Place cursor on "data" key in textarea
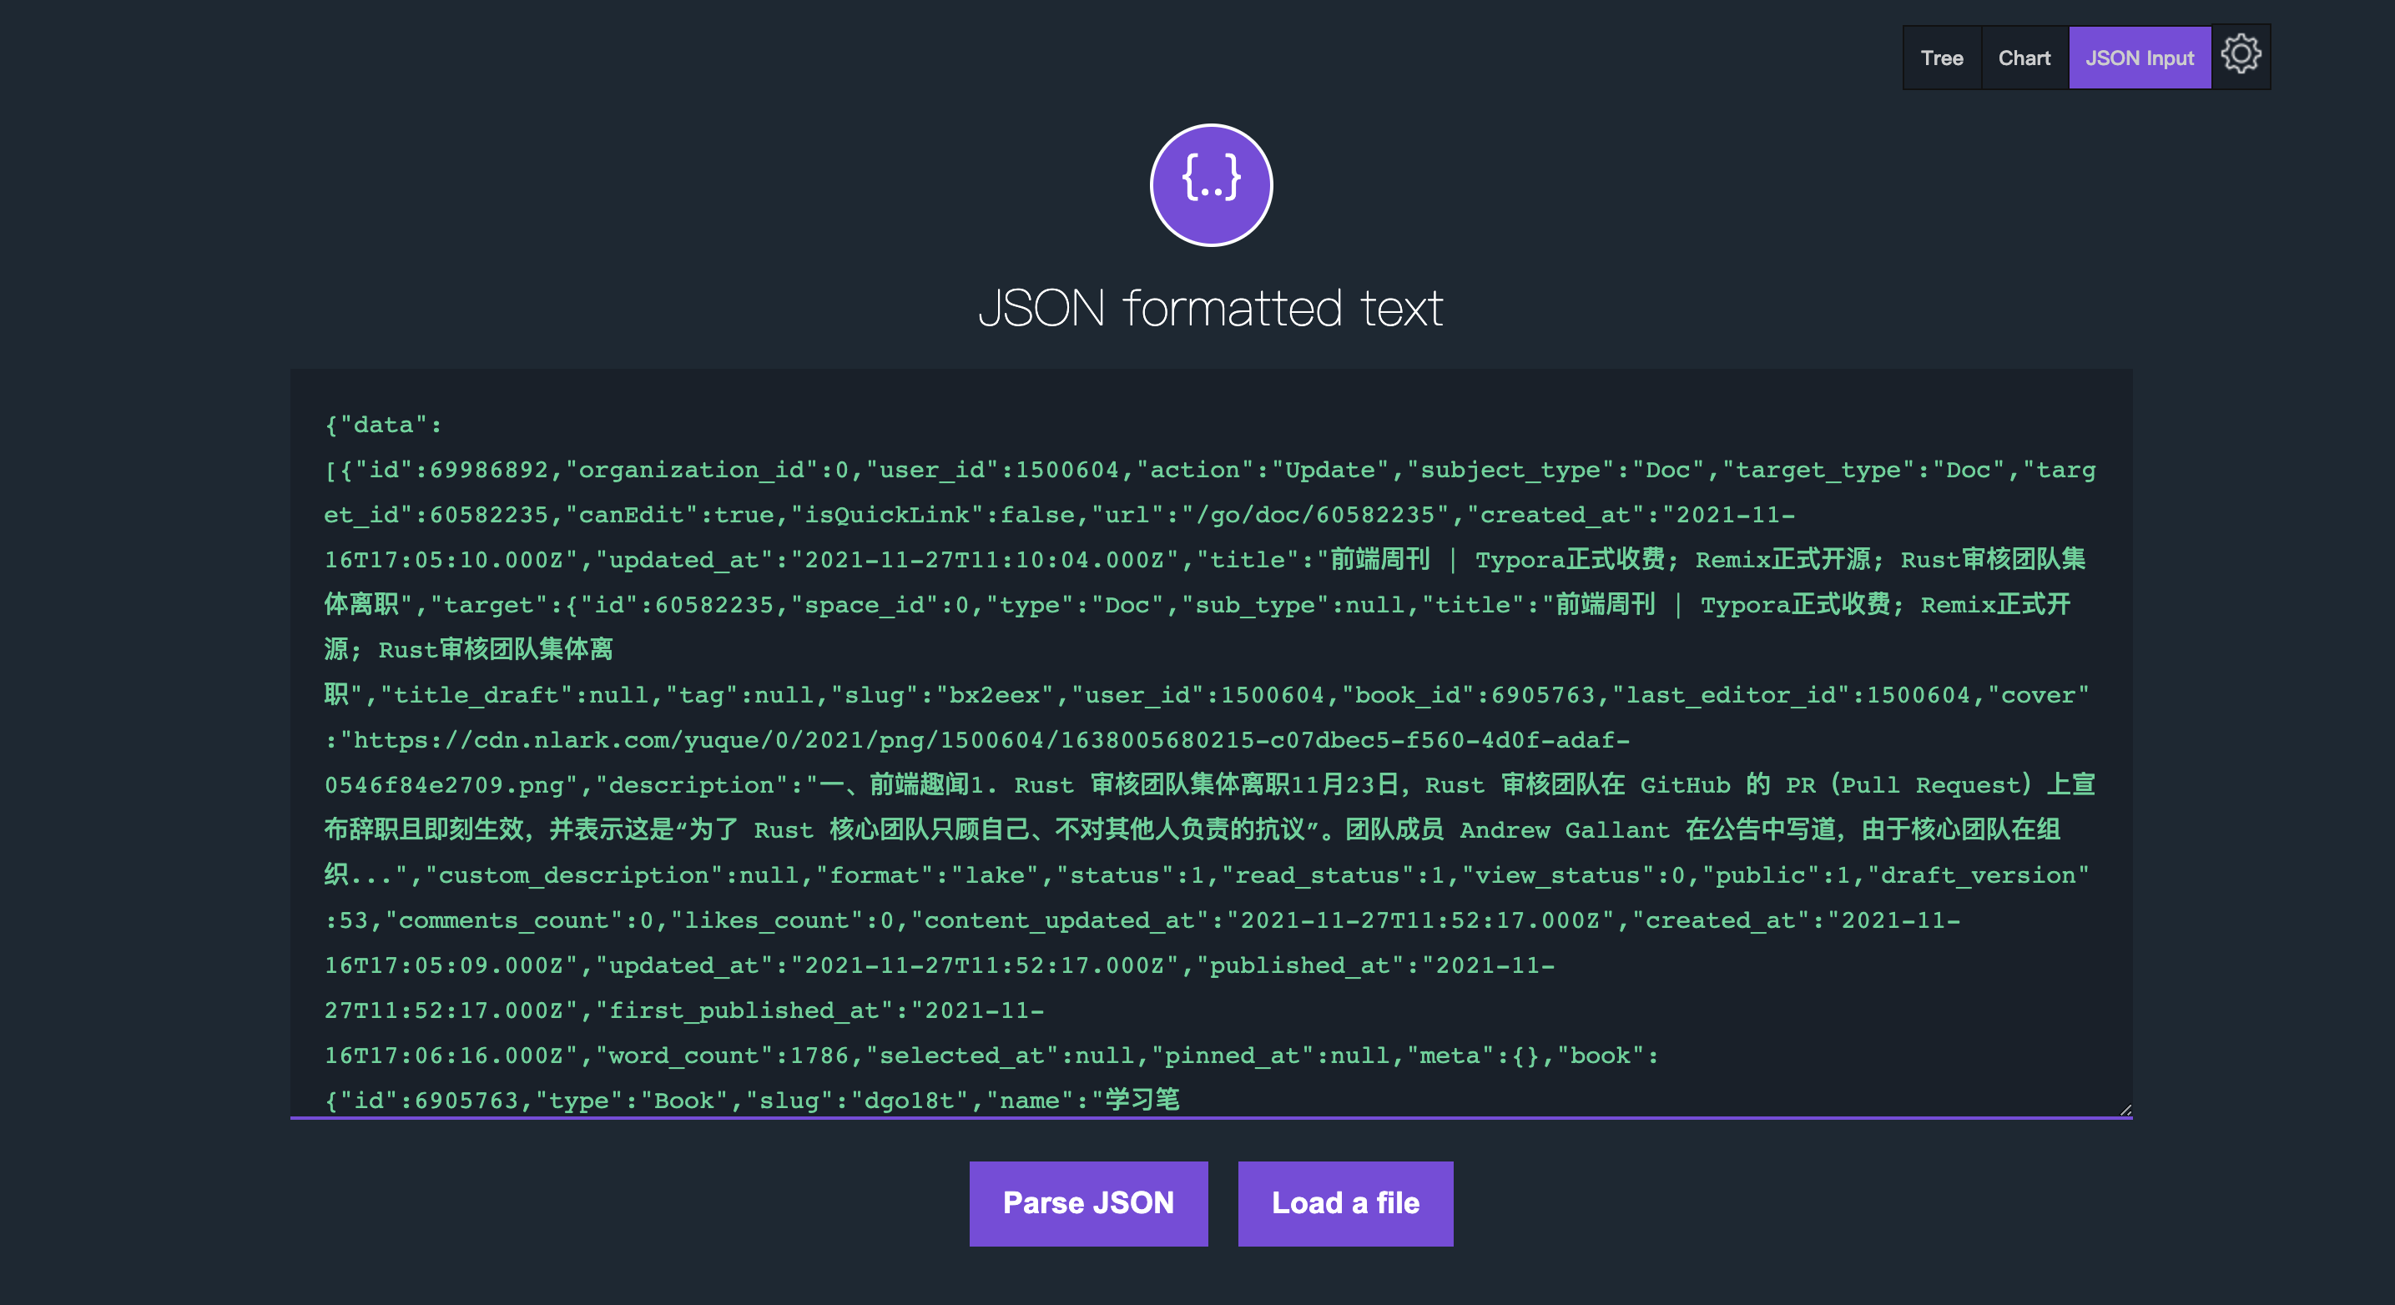This screenshot has height=1305, width=2395. click(x=382, y=426)
